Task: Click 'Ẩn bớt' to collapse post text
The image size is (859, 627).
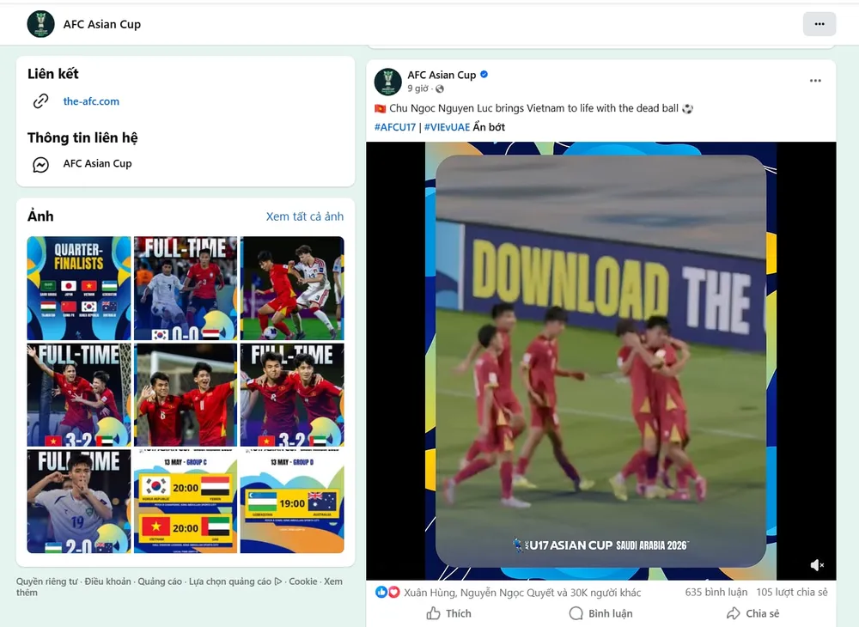Action: [x=490, y=127]
